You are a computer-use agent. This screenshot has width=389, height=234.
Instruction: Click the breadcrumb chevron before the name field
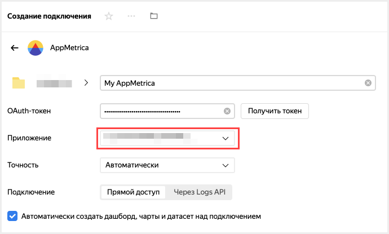coord(86,83)
